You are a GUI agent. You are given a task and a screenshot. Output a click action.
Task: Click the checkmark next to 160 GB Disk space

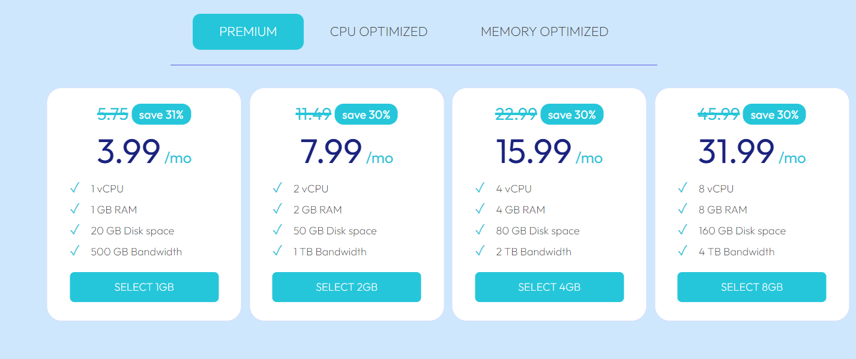(683, 230)
